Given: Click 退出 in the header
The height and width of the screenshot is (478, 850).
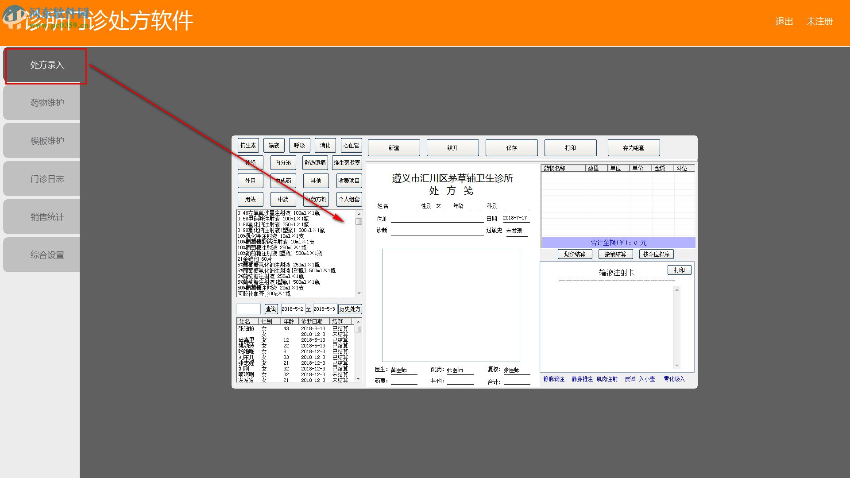Looking at the screenshot, I should point(784,21).
